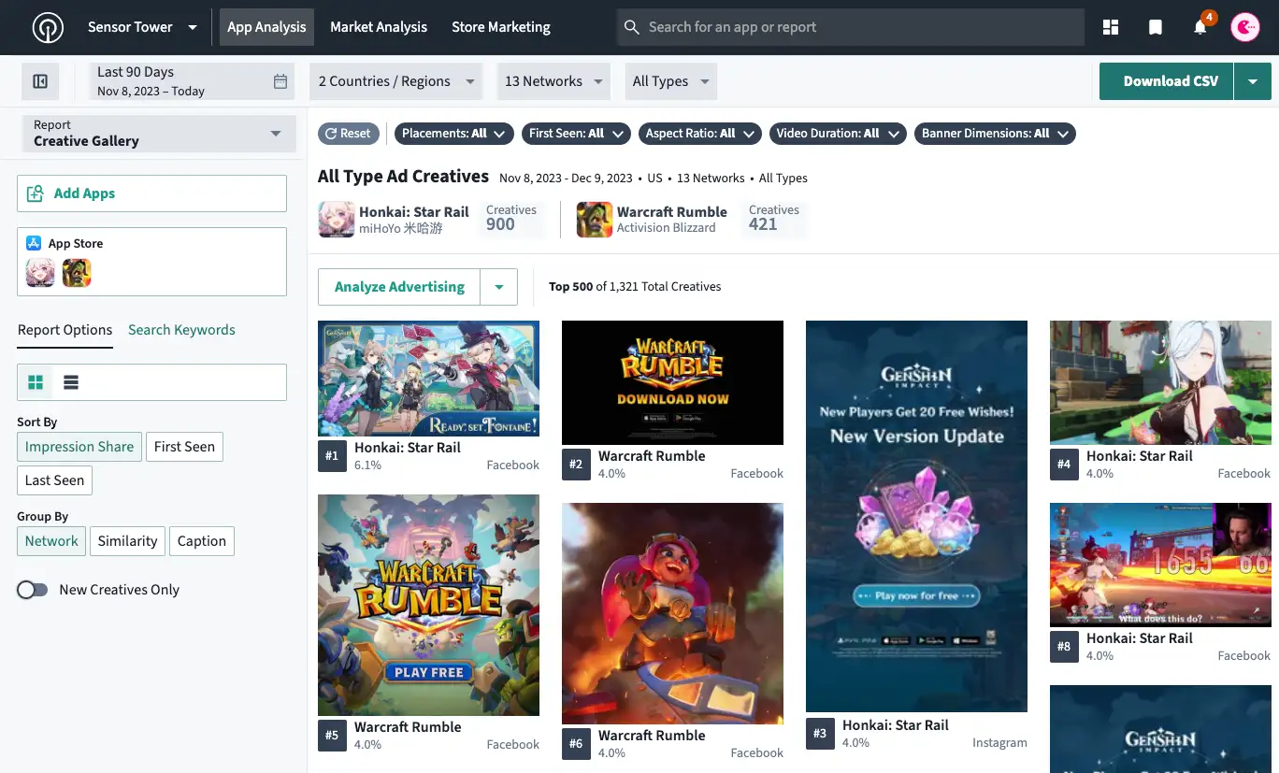The width and height of the screenshot is (1279, 773).
Task: Expand the Aspect Ratio: All filter
Action: click(x=699, y=134)
